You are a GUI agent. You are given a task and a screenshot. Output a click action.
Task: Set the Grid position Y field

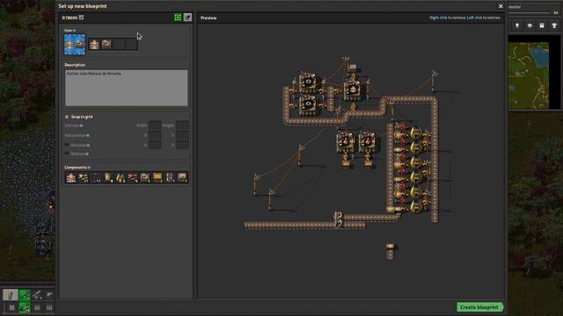[182, 135]
